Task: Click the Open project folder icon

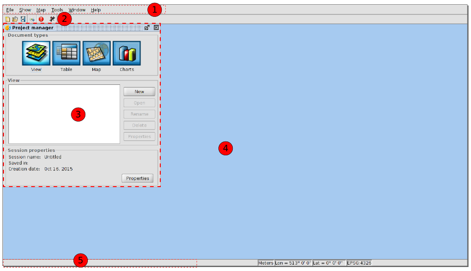Action: [x=15, y=19]
